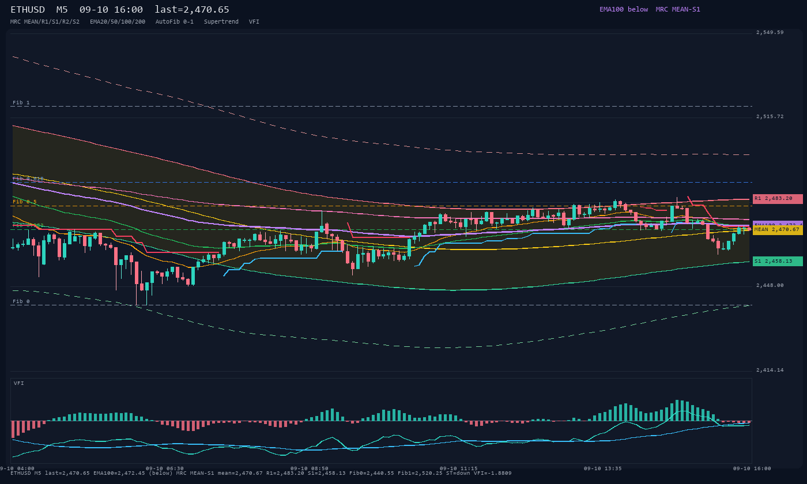Click the 'Fib 0.618' level label
Viewport: 807px width, 484px height.
click(x=28, y=179)
